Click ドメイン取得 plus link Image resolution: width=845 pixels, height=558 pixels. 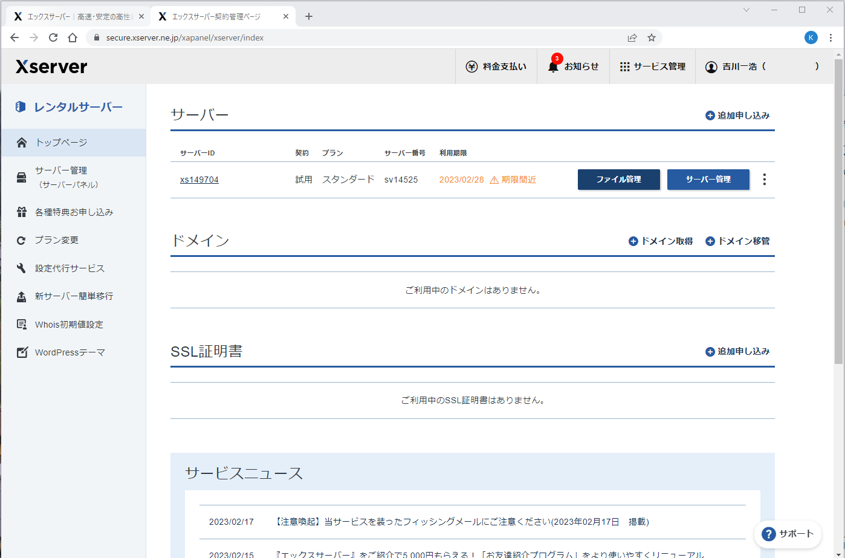(x=661, y=241)
